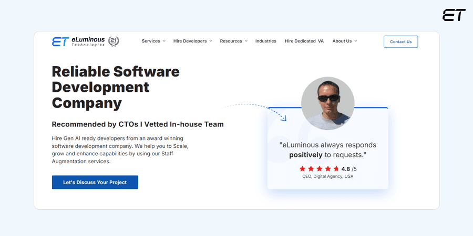Click the eLuminous Technologies logo

point(78,41)
